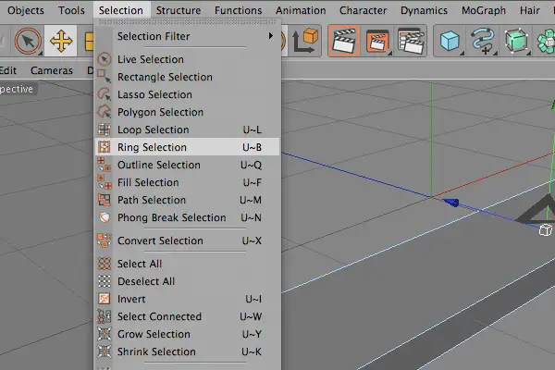Screen dimensions: 555x370
Task: Click the Grow Selection icon
Action: click(104, 334)
